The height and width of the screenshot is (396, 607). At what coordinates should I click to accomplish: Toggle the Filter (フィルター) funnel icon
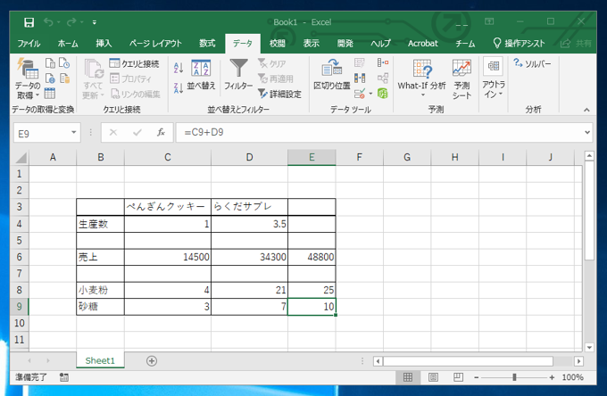point(238,75)
